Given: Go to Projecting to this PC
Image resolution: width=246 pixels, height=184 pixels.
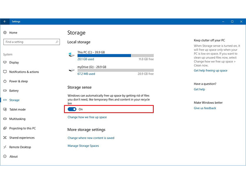Looking at the screenshot, I should (23, 128).
